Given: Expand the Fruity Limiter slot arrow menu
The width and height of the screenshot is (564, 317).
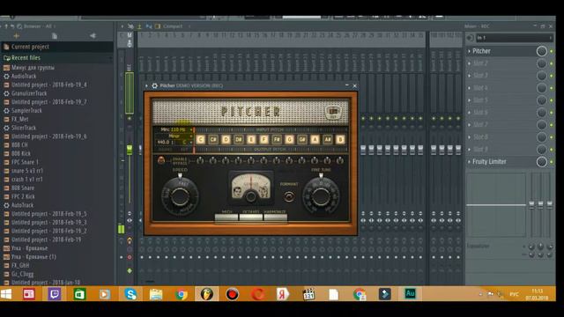Looking at the screenshot, I should coord(469,162).
